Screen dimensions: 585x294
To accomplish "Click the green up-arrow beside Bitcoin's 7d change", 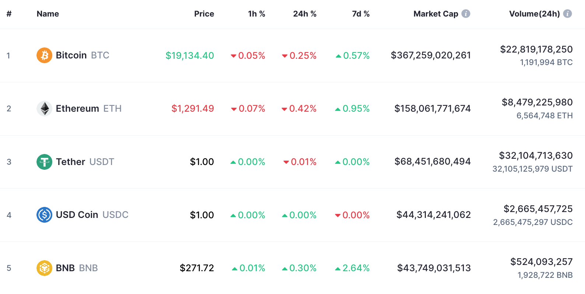I will tap(338, 56).
